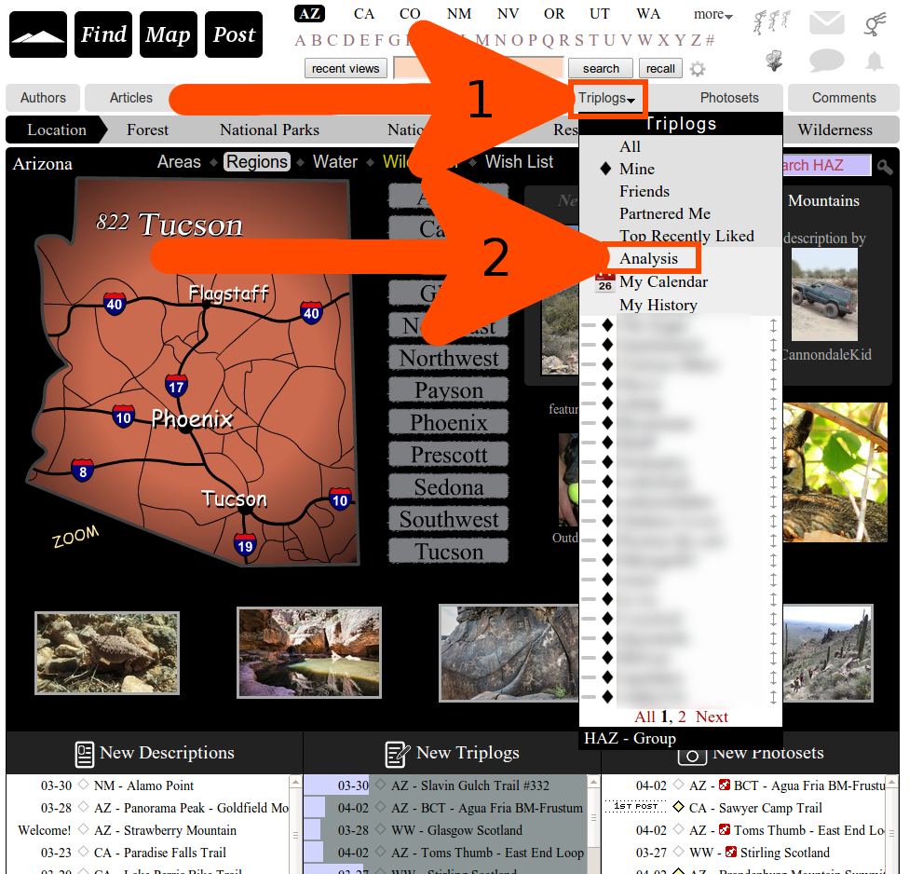Open the envelope messages icon
The width and height of the screenshot is (909, 874).
point(826,24)
